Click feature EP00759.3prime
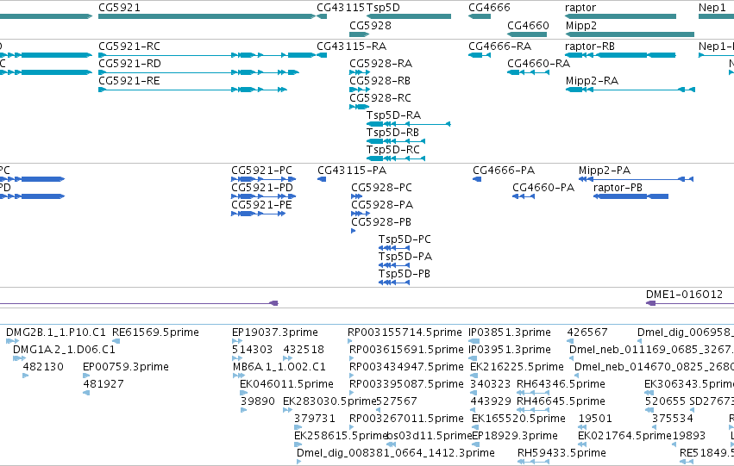Screen dimensions: 734x466 point(126,367)
